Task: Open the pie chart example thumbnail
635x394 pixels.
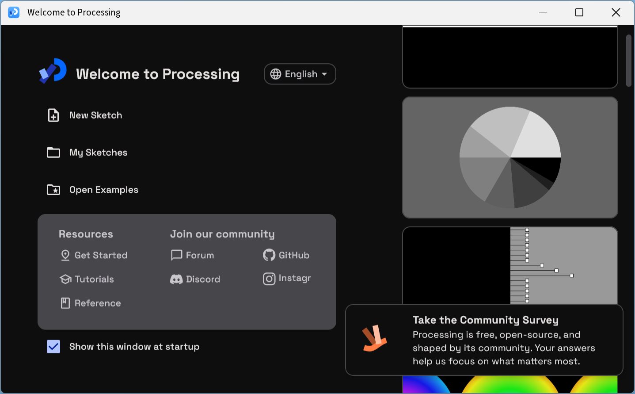Action: click(510, 157)
